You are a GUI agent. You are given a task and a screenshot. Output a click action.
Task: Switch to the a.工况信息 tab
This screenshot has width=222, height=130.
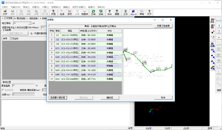coord(7,18)
